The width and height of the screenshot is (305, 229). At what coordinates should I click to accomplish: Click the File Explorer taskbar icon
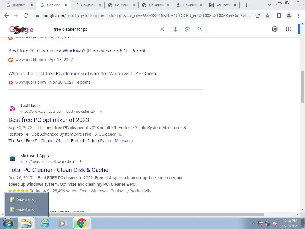(x=26, y=223)
